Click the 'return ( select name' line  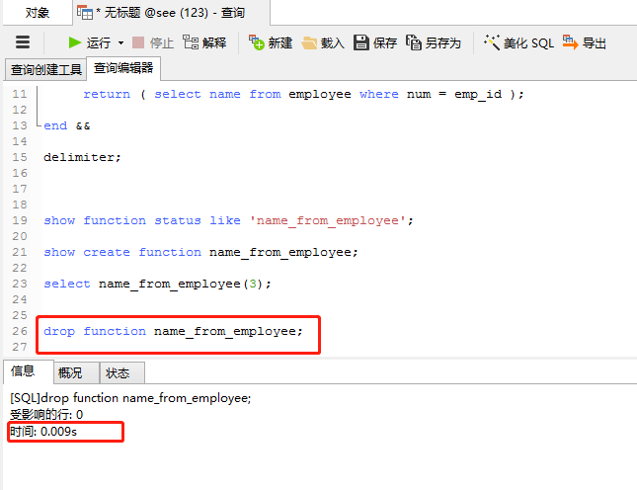tap(304, 94)
